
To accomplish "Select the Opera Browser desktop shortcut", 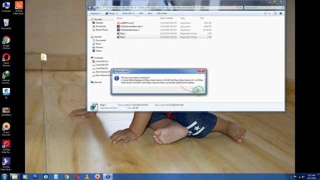I will 6,60.
